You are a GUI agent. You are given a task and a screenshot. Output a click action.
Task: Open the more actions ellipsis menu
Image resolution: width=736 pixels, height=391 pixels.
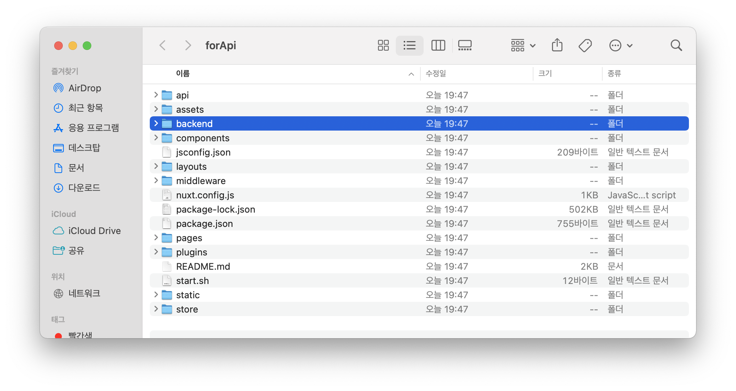(620, 45)
